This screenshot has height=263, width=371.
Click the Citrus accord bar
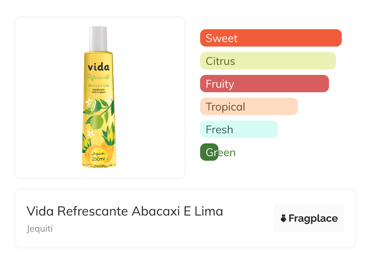click(x=268, y=61)
